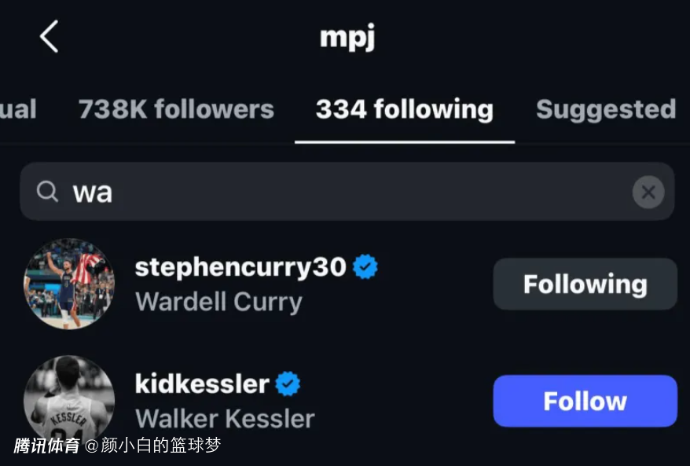Open the Suggested tab
Viewport: 690px width, 466px height.
(x=605, y=109)
